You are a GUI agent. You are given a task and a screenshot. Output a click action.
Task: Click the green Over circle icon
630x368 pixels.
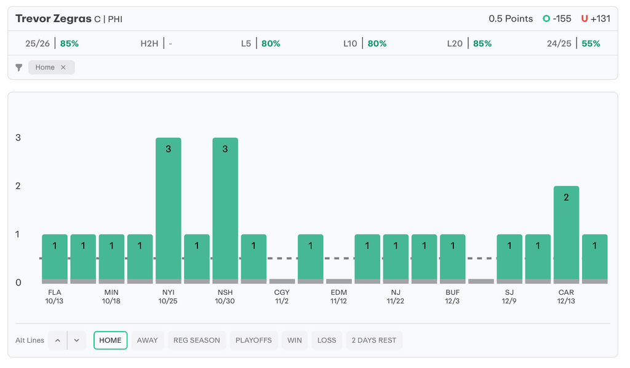(546, 18)
